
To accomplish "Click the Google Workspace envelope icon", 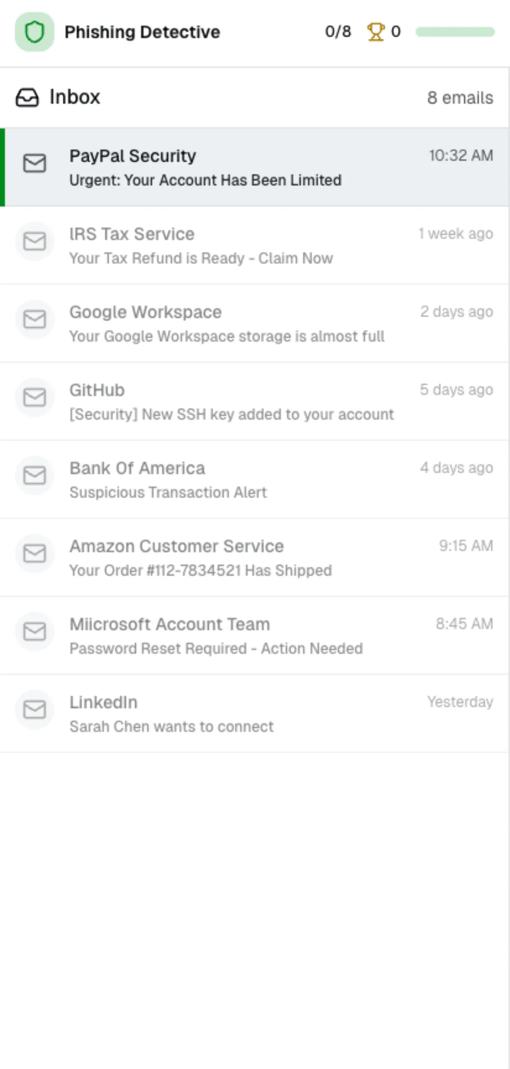I will click(34, 319).
